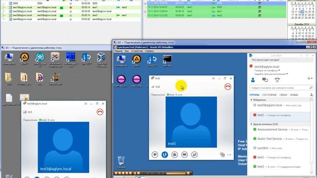The image size is (317, 178).
Task: Open the Вид menu in VirtualBox
Action: (x=127, y=51)
